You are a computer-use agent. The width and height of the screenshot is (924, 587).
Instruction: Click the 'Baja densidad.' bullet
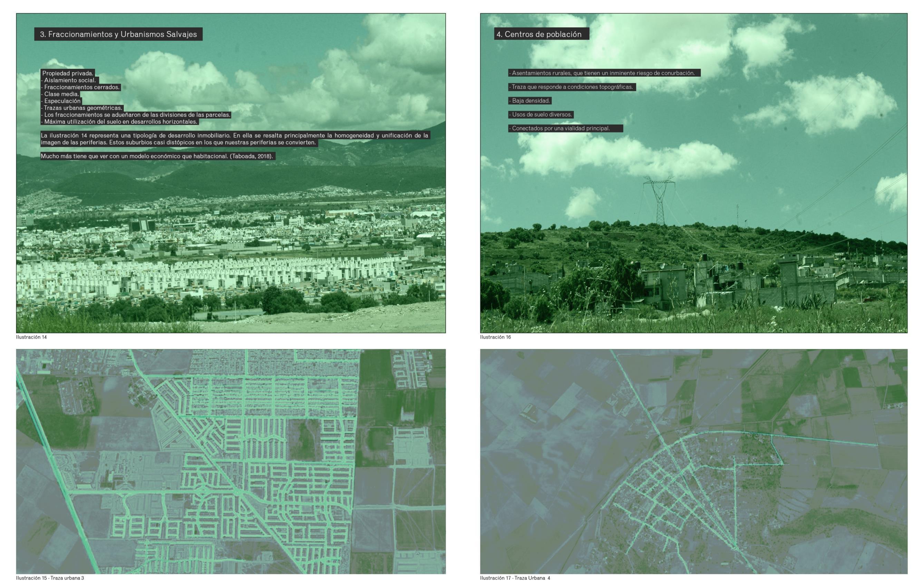click(x=530, y=100)
